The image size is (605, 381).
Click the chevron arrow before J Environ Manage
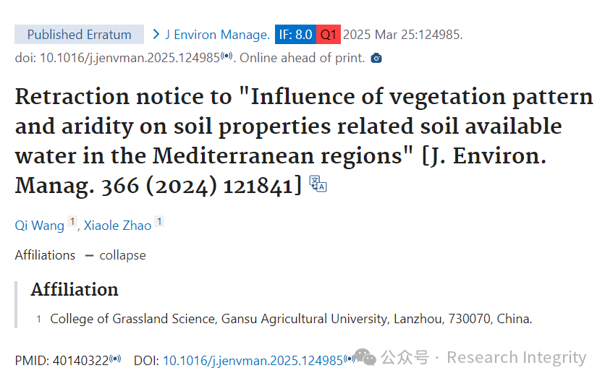tap(156, 34)
